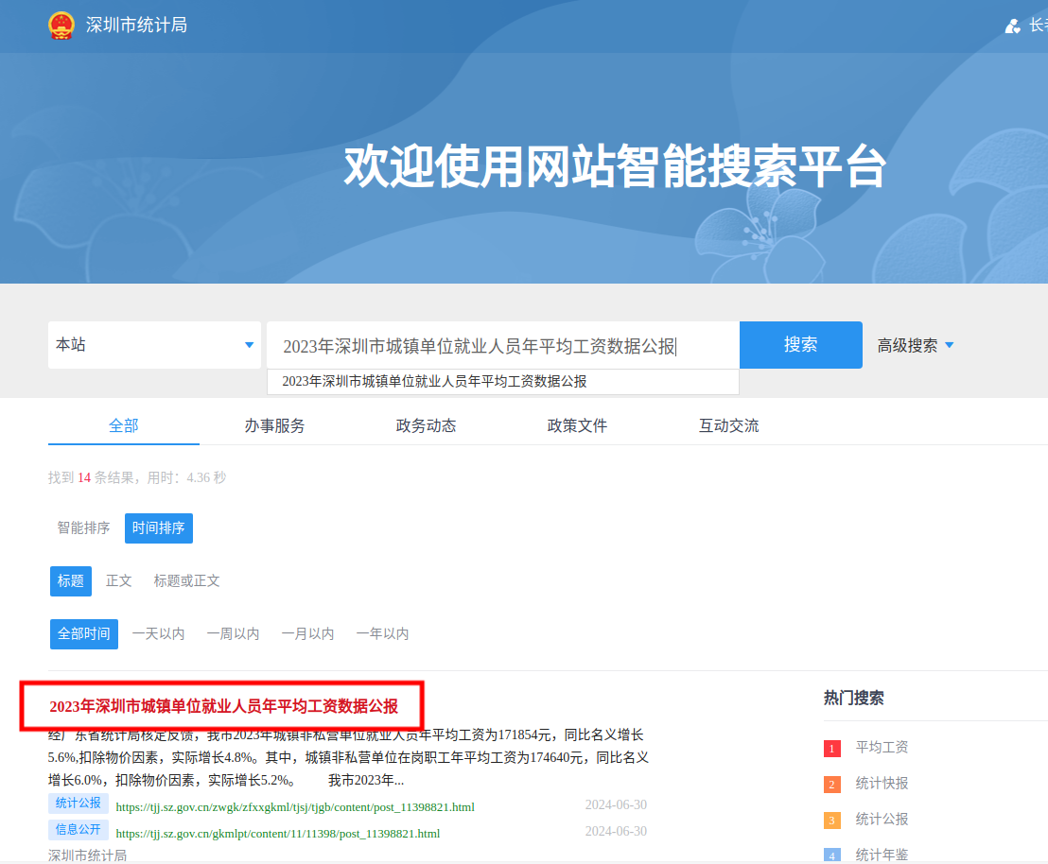
Task: Click hot search item 统计年鉴
Action: (x=882, y=855)
